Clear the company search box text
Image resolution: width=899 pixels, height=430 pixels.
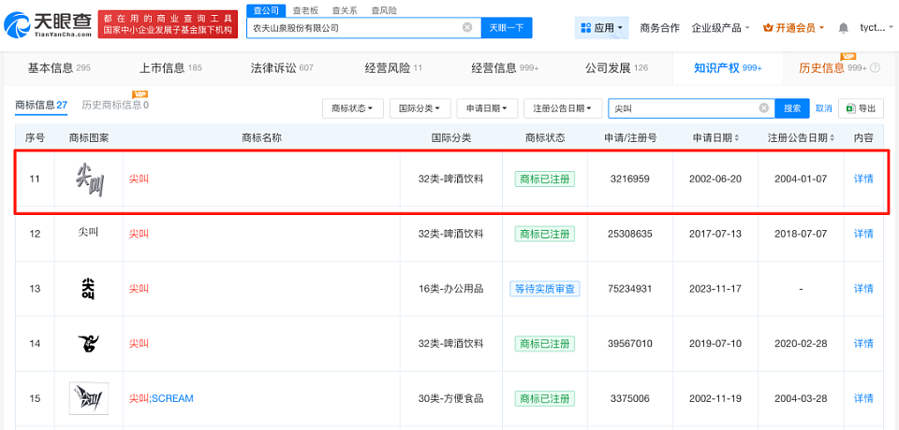coord(468,27)
